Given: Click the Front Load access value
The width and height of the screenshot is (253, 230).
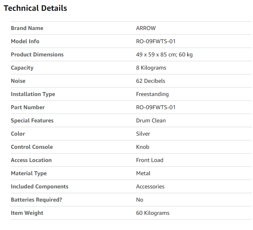Looking at the screenshot, I should coord(150,160).
